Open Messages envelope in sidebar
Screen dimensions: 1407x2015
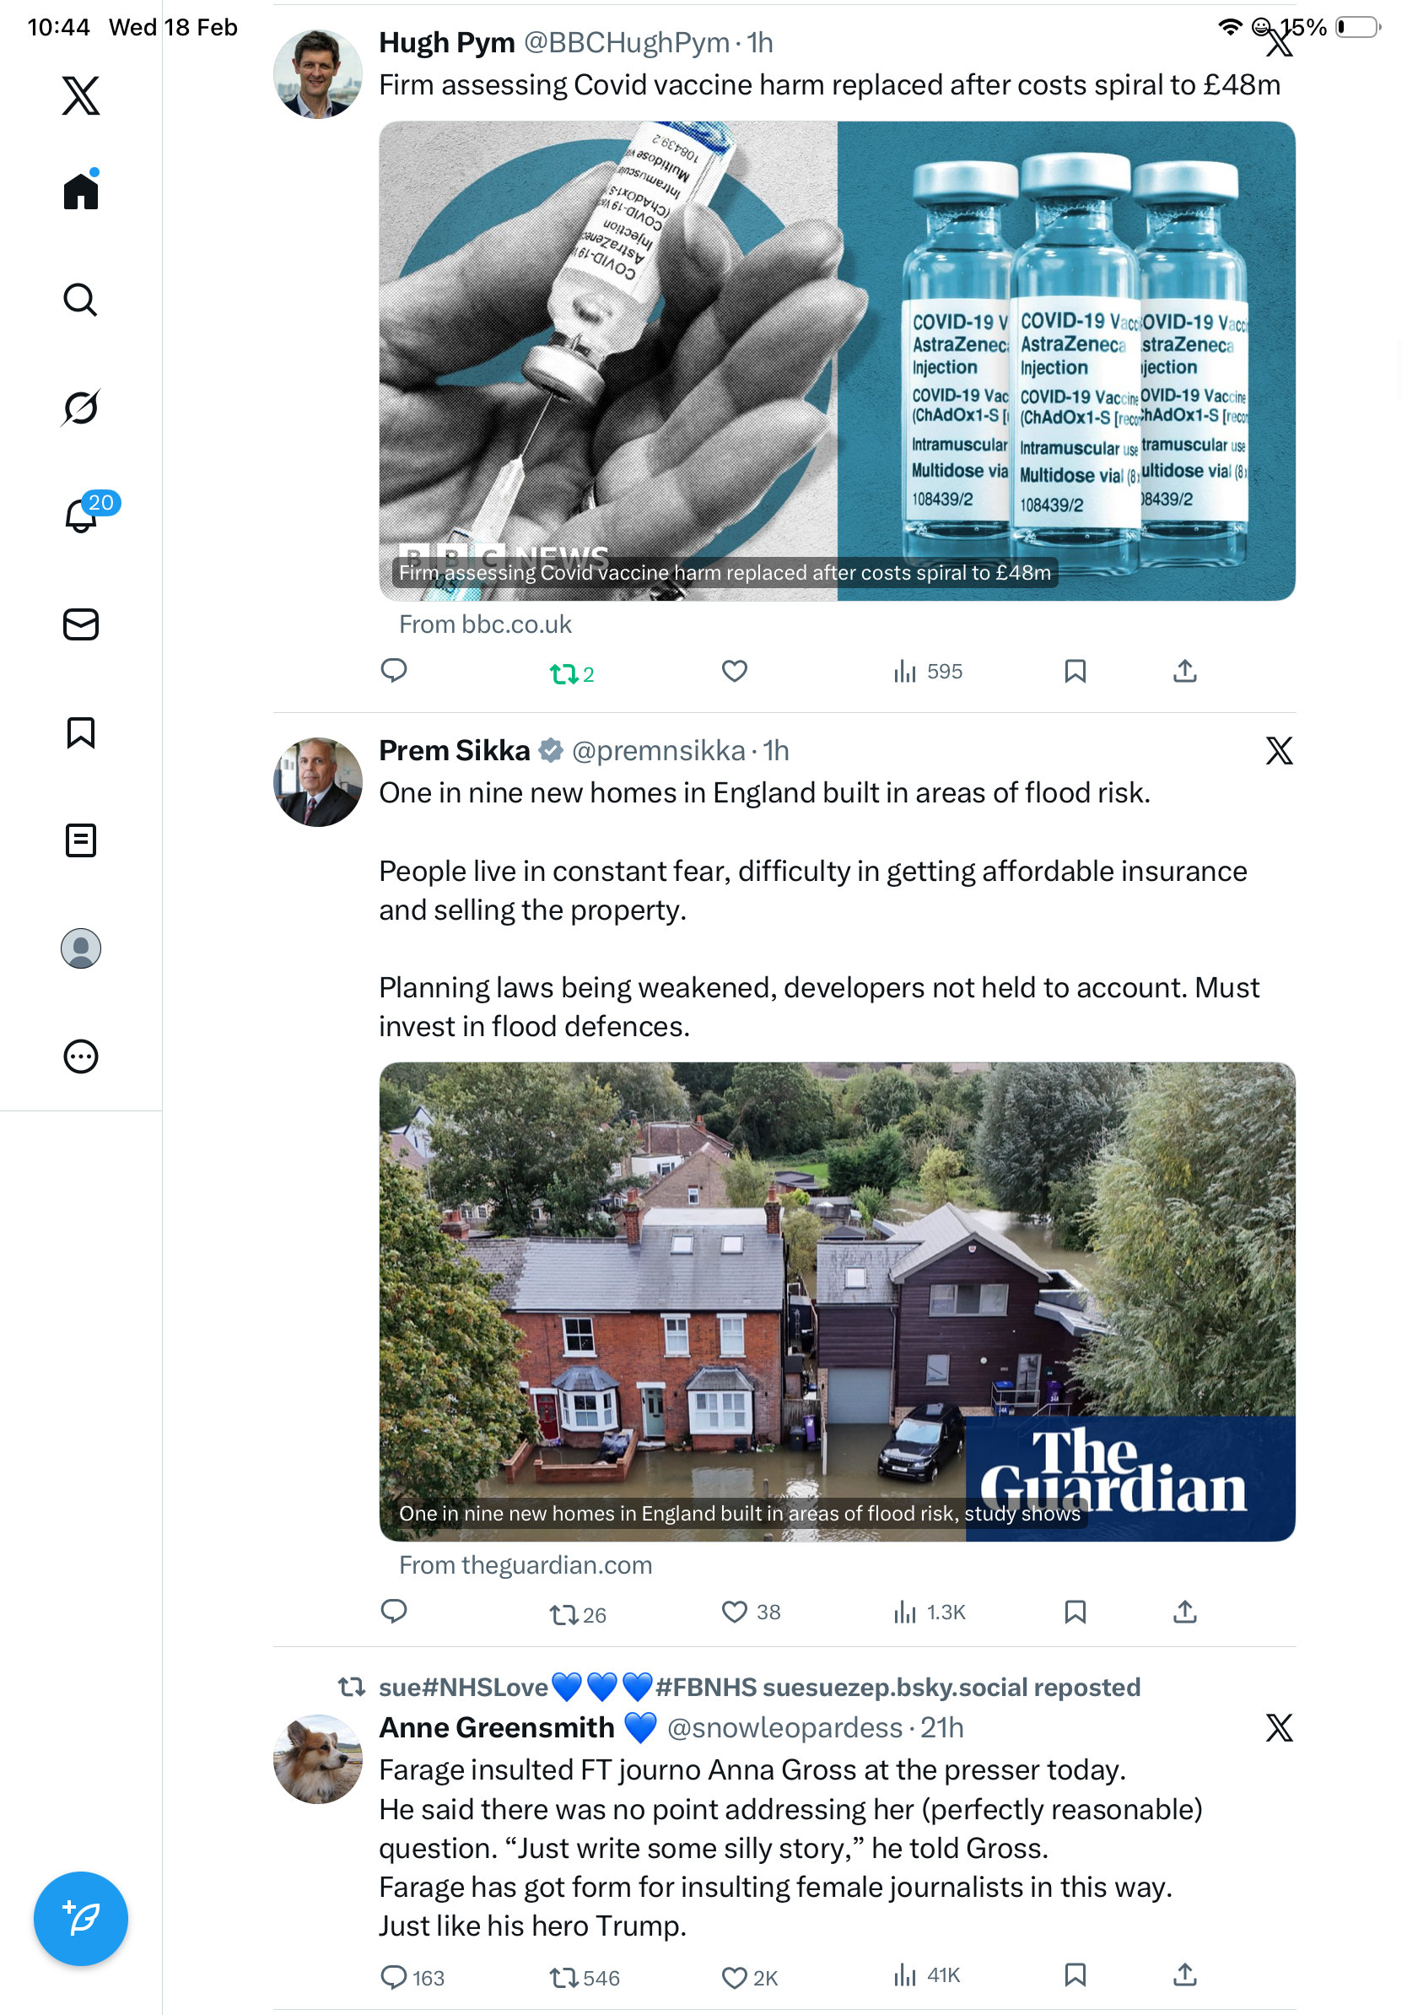81,624
